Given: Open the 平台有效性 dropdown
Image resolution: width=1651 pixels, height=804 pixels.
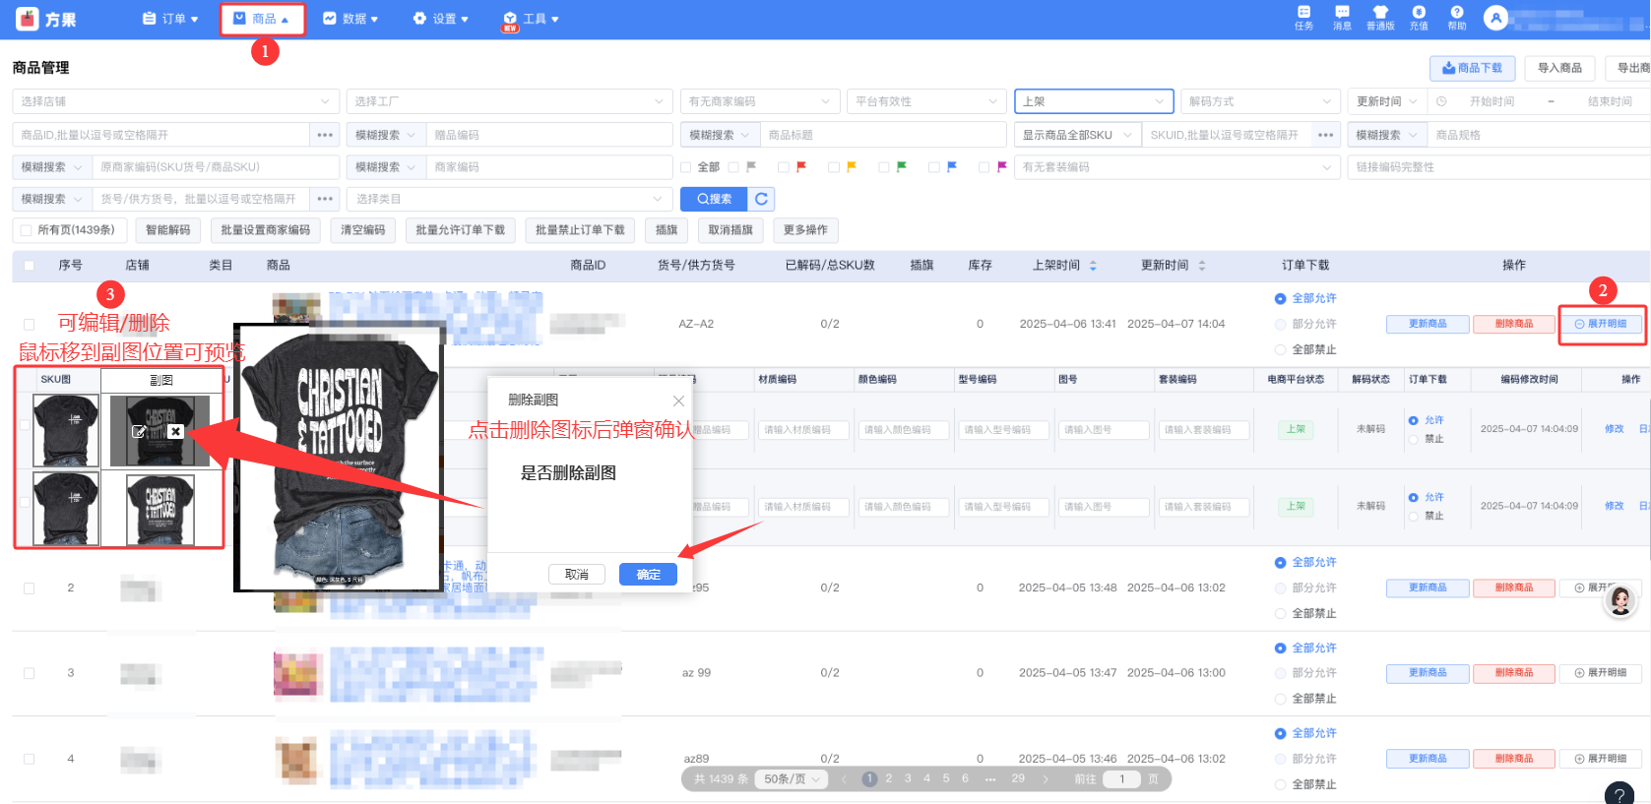Looking at the screenshot, I should [x=926, y=101].
